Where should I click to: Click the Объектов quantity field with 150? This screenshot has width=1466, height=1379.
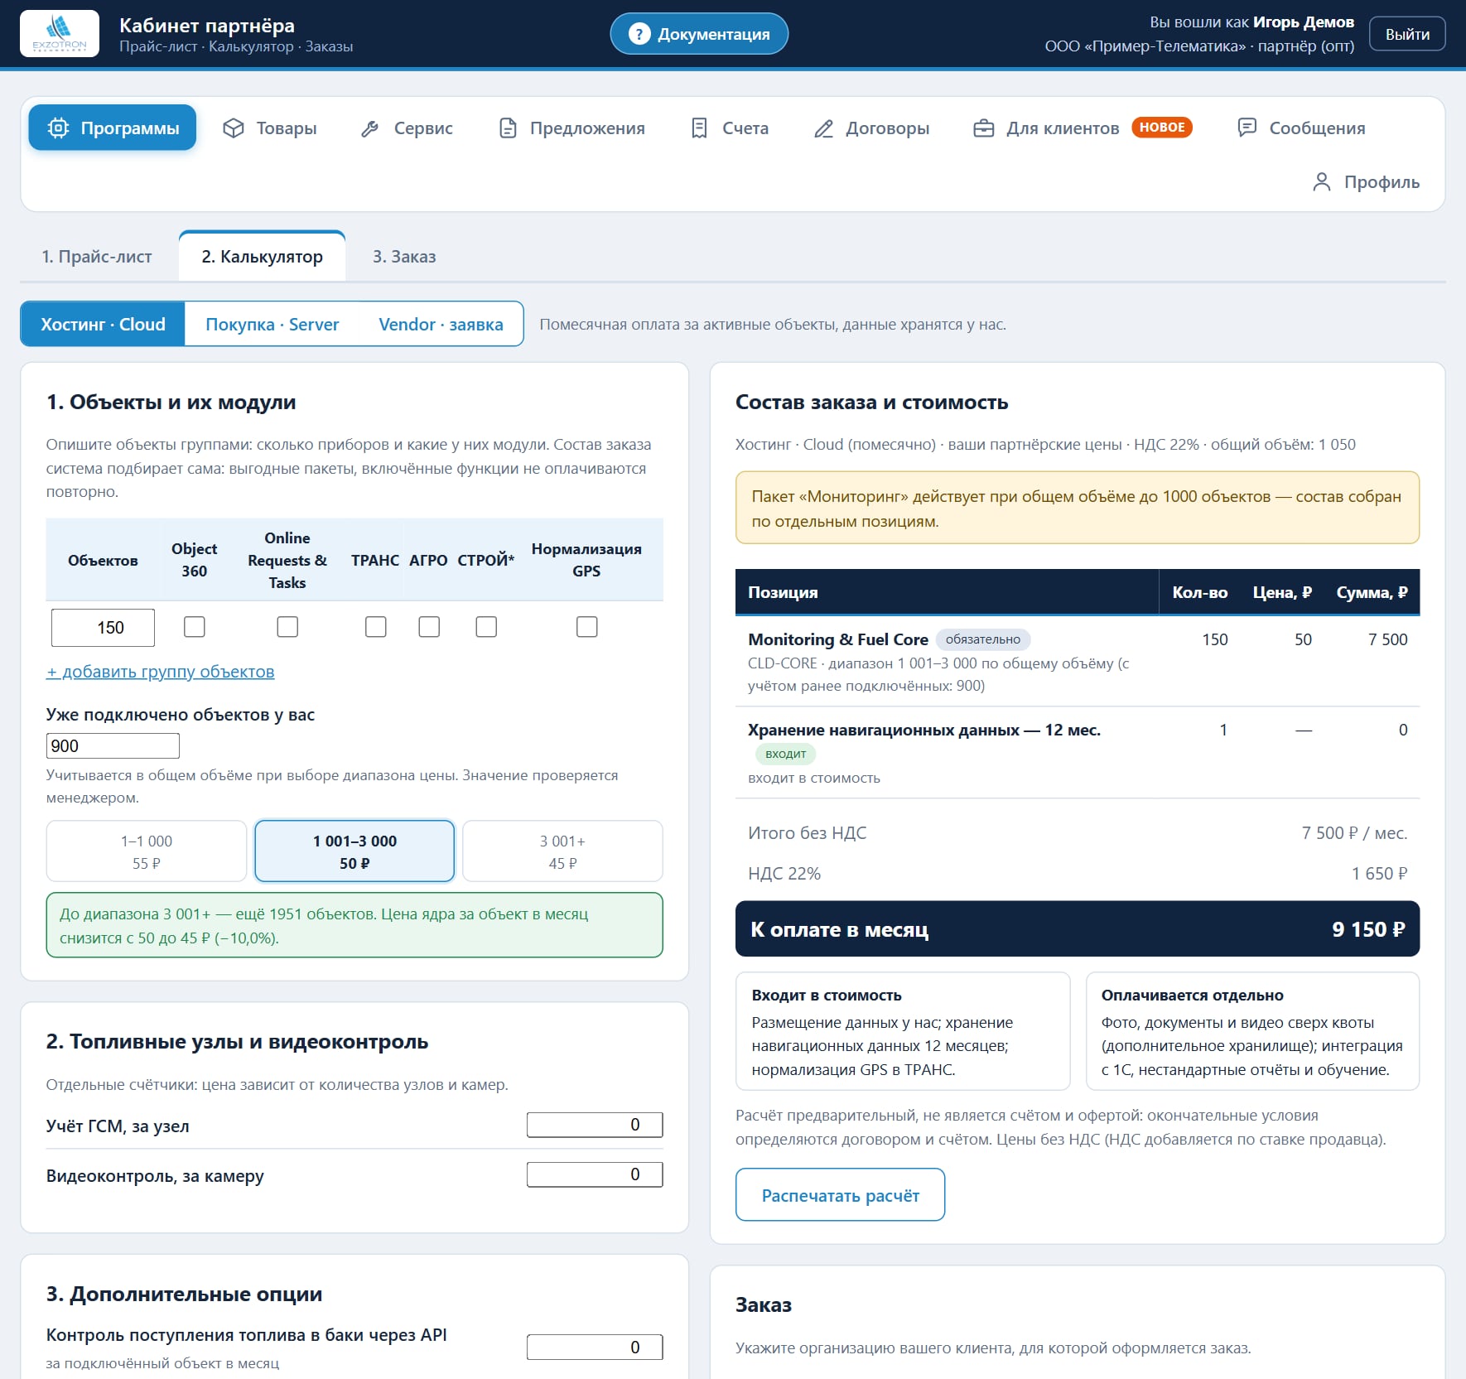[103, 628]
